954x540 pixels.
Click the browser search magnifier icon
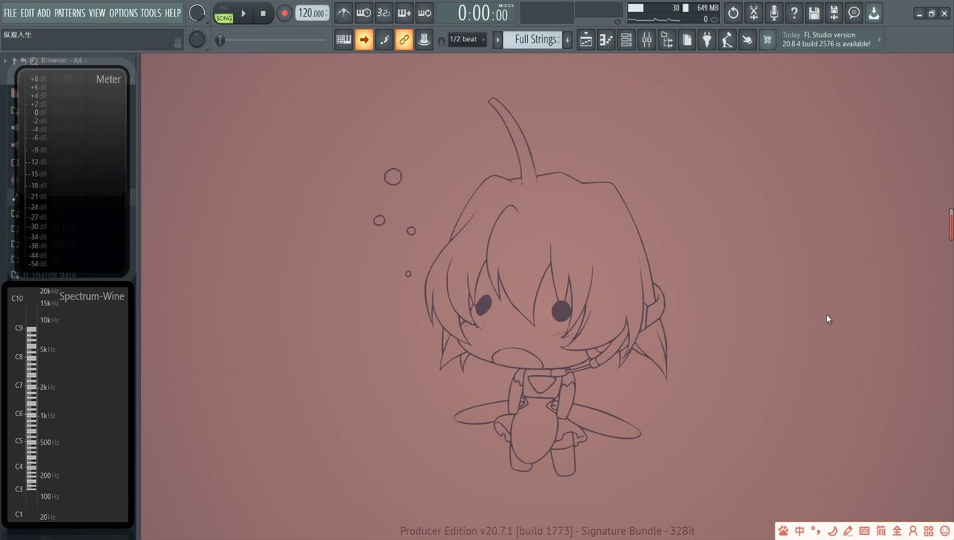pos(33,60)
